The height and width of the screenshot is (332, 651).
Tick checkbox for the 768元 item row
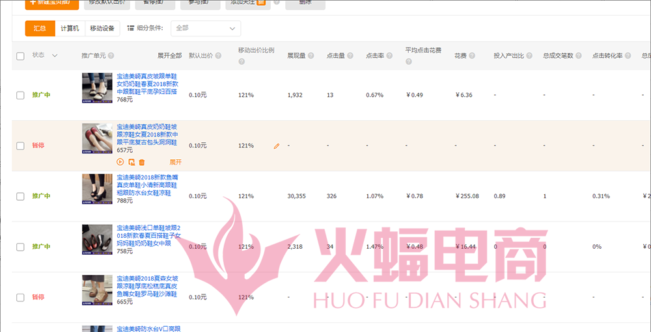tap(20, 96)
